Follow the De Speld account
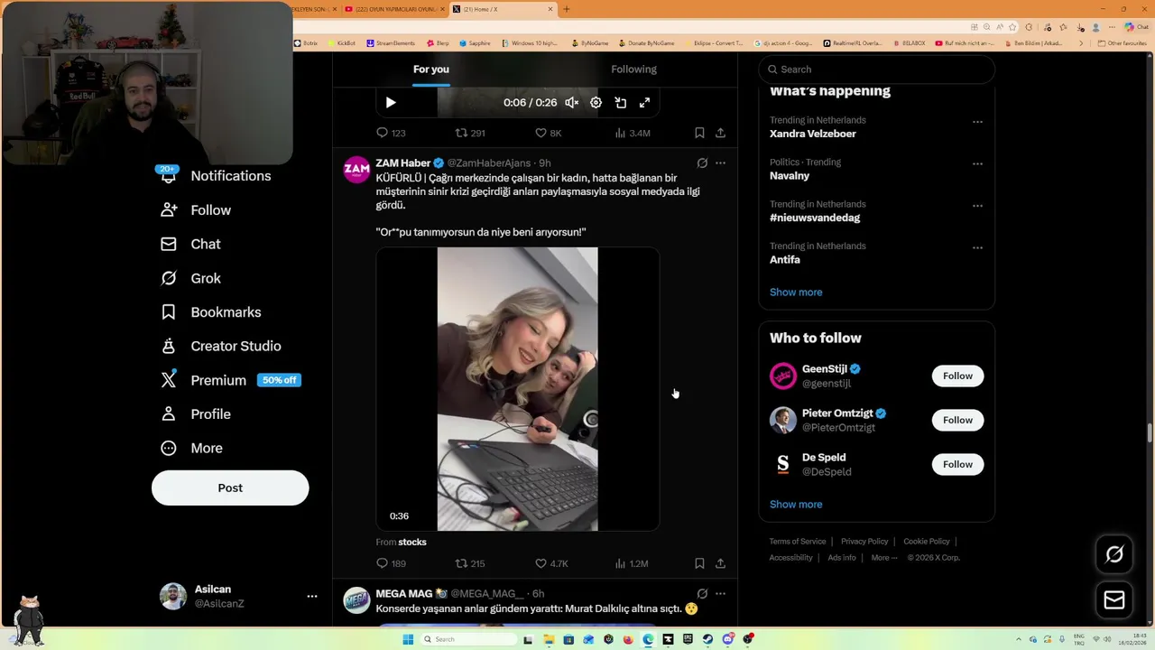The image size is (1155, 650). [x=957, y=464]
